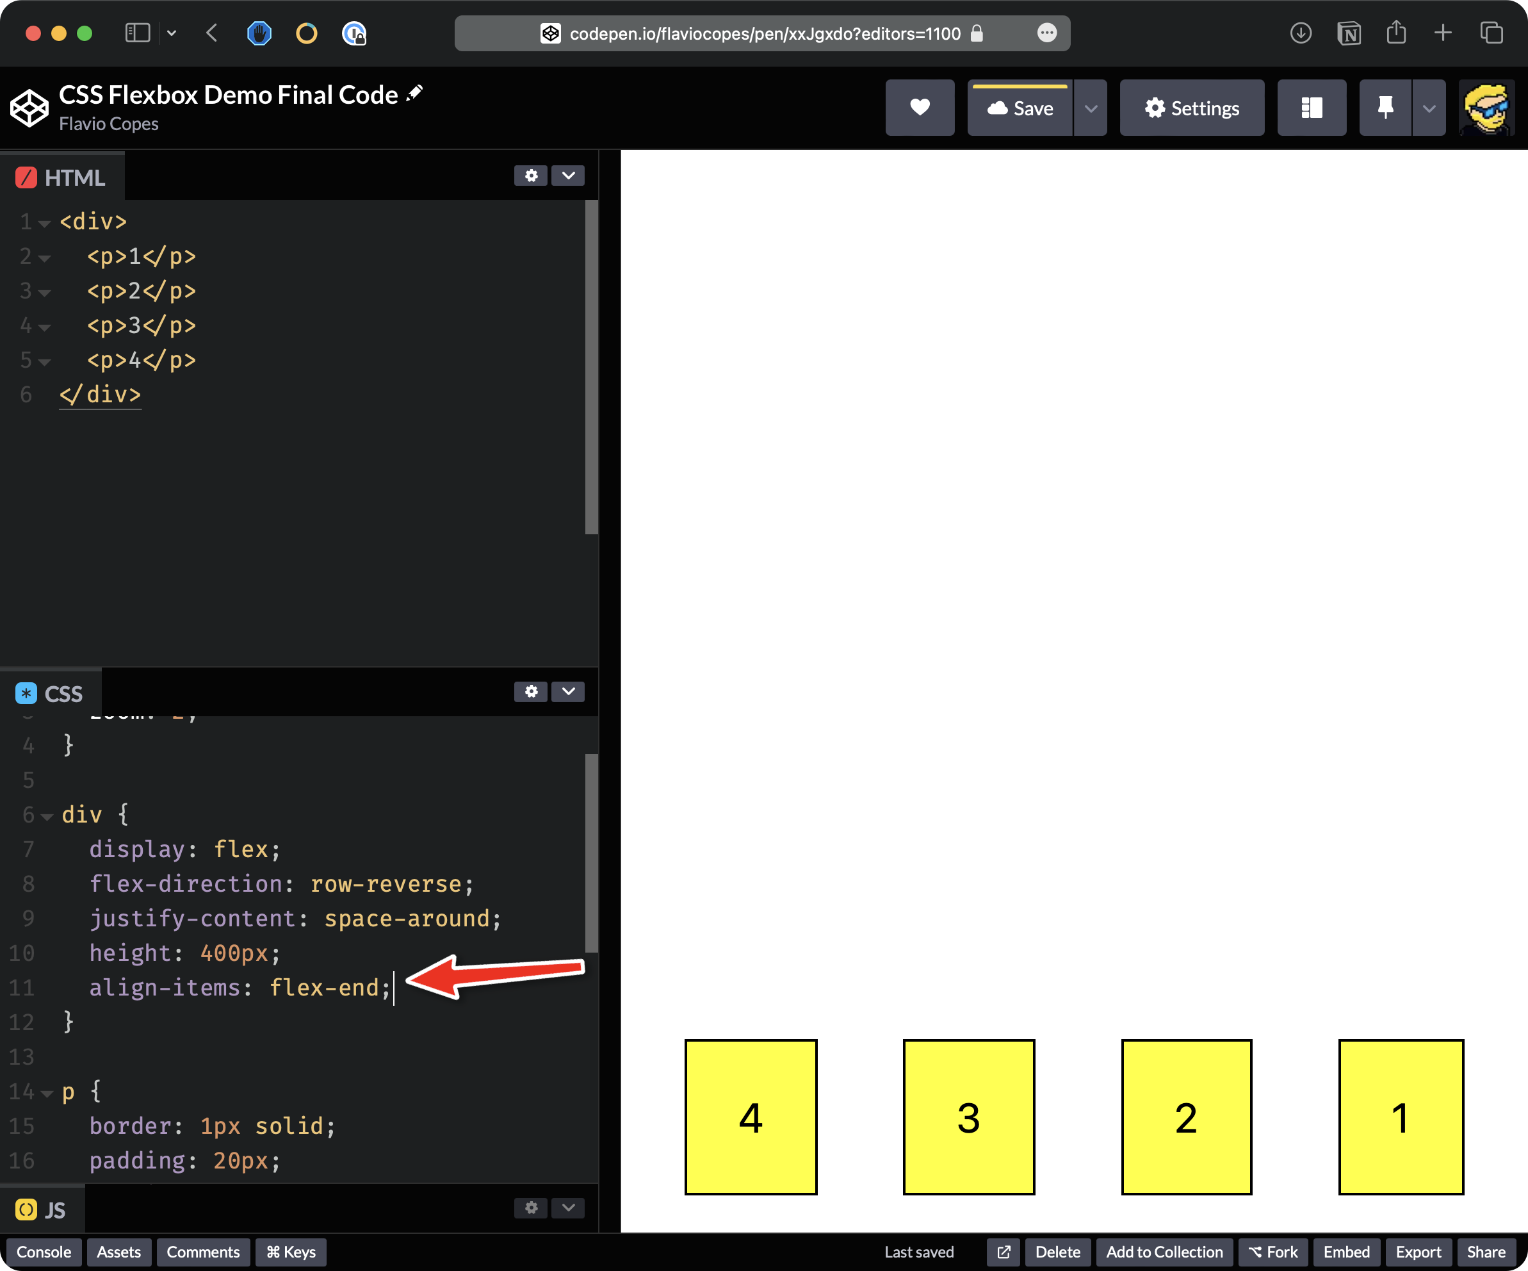The image size is (1528, 1271).
Task: Open CSS editor gear settings
Action: tap(531, 691)
